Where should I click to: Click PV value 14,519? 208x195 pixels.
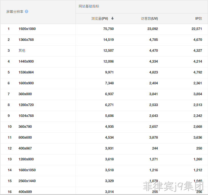[x=109, y=40]
